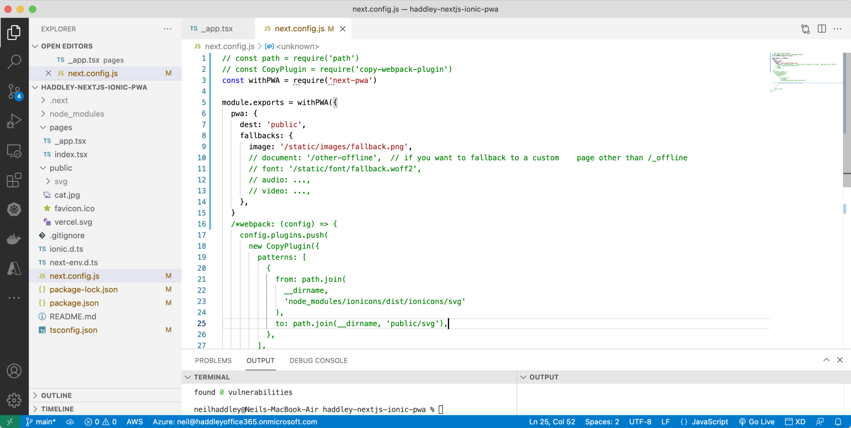Open the Docker view icon
Image resolution: width=851 pixels, height=428 pixels.
[14, 239]
